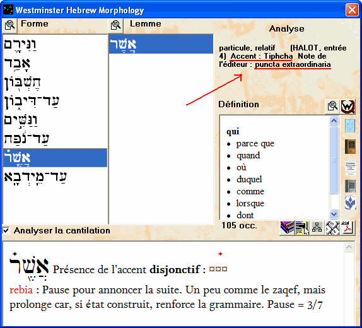The height and width of the screenshot is (328, 362).
Task: Click the definition entry 'comme'
Action: (x=250, y=192)
